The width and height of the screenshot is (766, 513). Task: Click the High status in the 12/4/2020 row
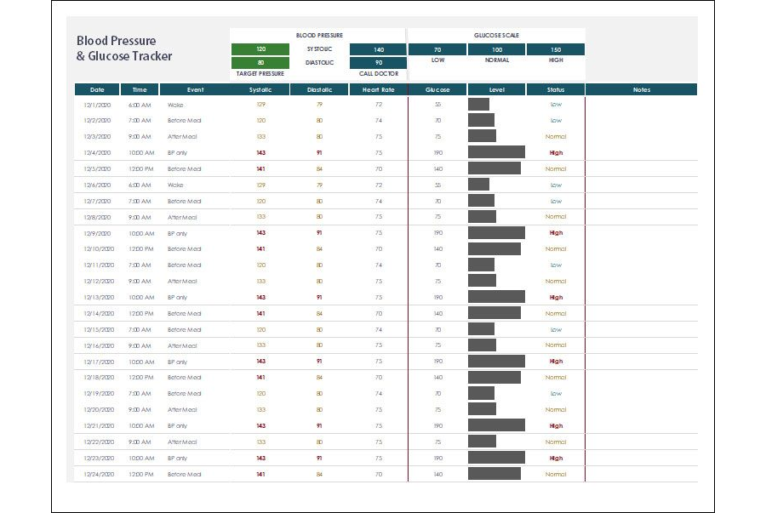click(556, 153)
